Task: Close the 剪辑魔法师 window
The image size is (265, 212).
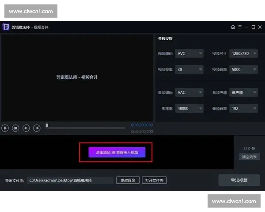Action: [260, 27]
